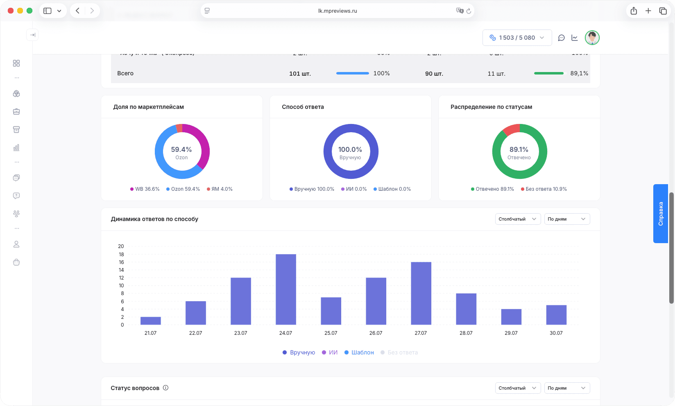Open the shopping basket icon in the sidebar

16,262
